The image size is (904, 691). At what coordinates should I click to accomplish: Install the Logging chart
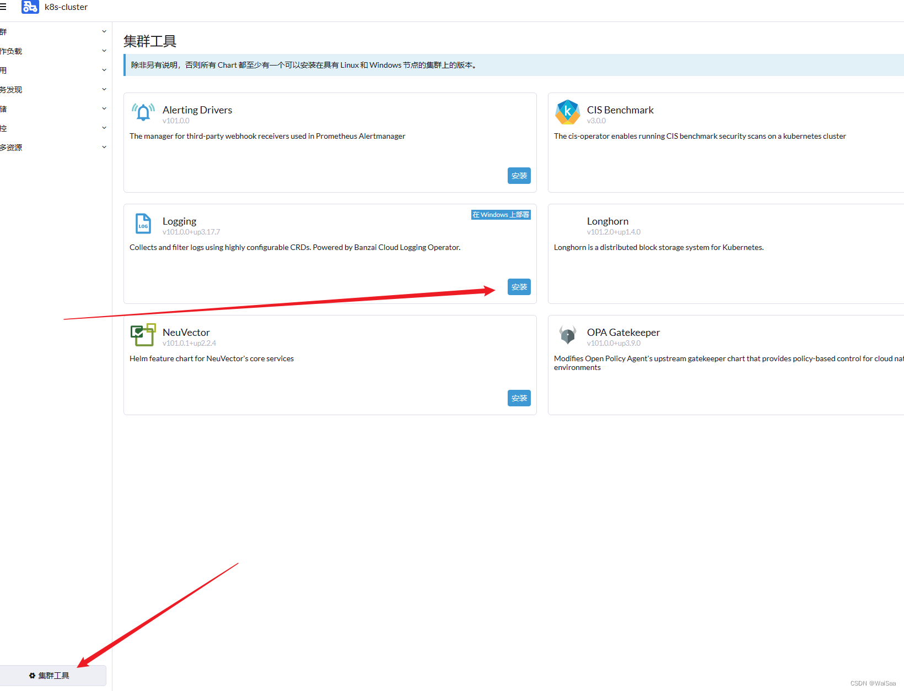[x=519, y=287]
